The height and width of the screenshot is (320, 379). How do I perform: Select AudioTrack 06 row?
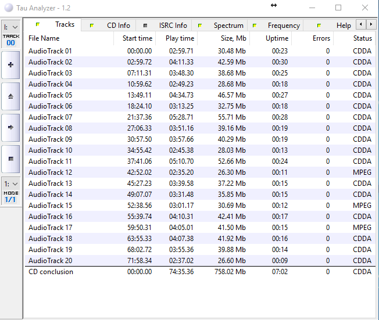[x=200, y=106]
